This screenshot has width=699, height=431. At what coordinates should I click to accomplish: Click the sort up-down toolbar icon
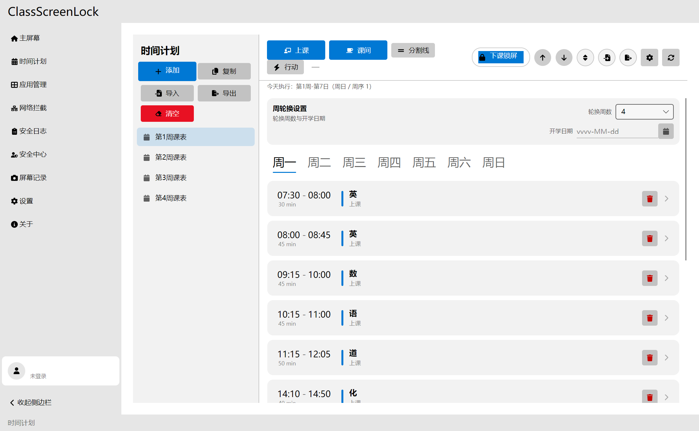pyautogui.click(x=585, y=58)
